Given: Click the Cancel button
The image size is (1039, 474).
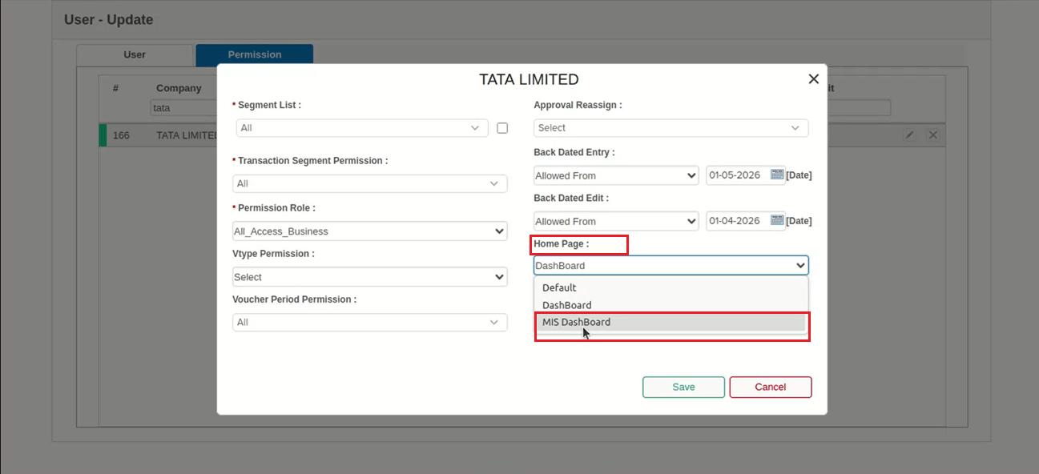Looking at the screenshot, I should pyautogui.click(x=771, y=387).
